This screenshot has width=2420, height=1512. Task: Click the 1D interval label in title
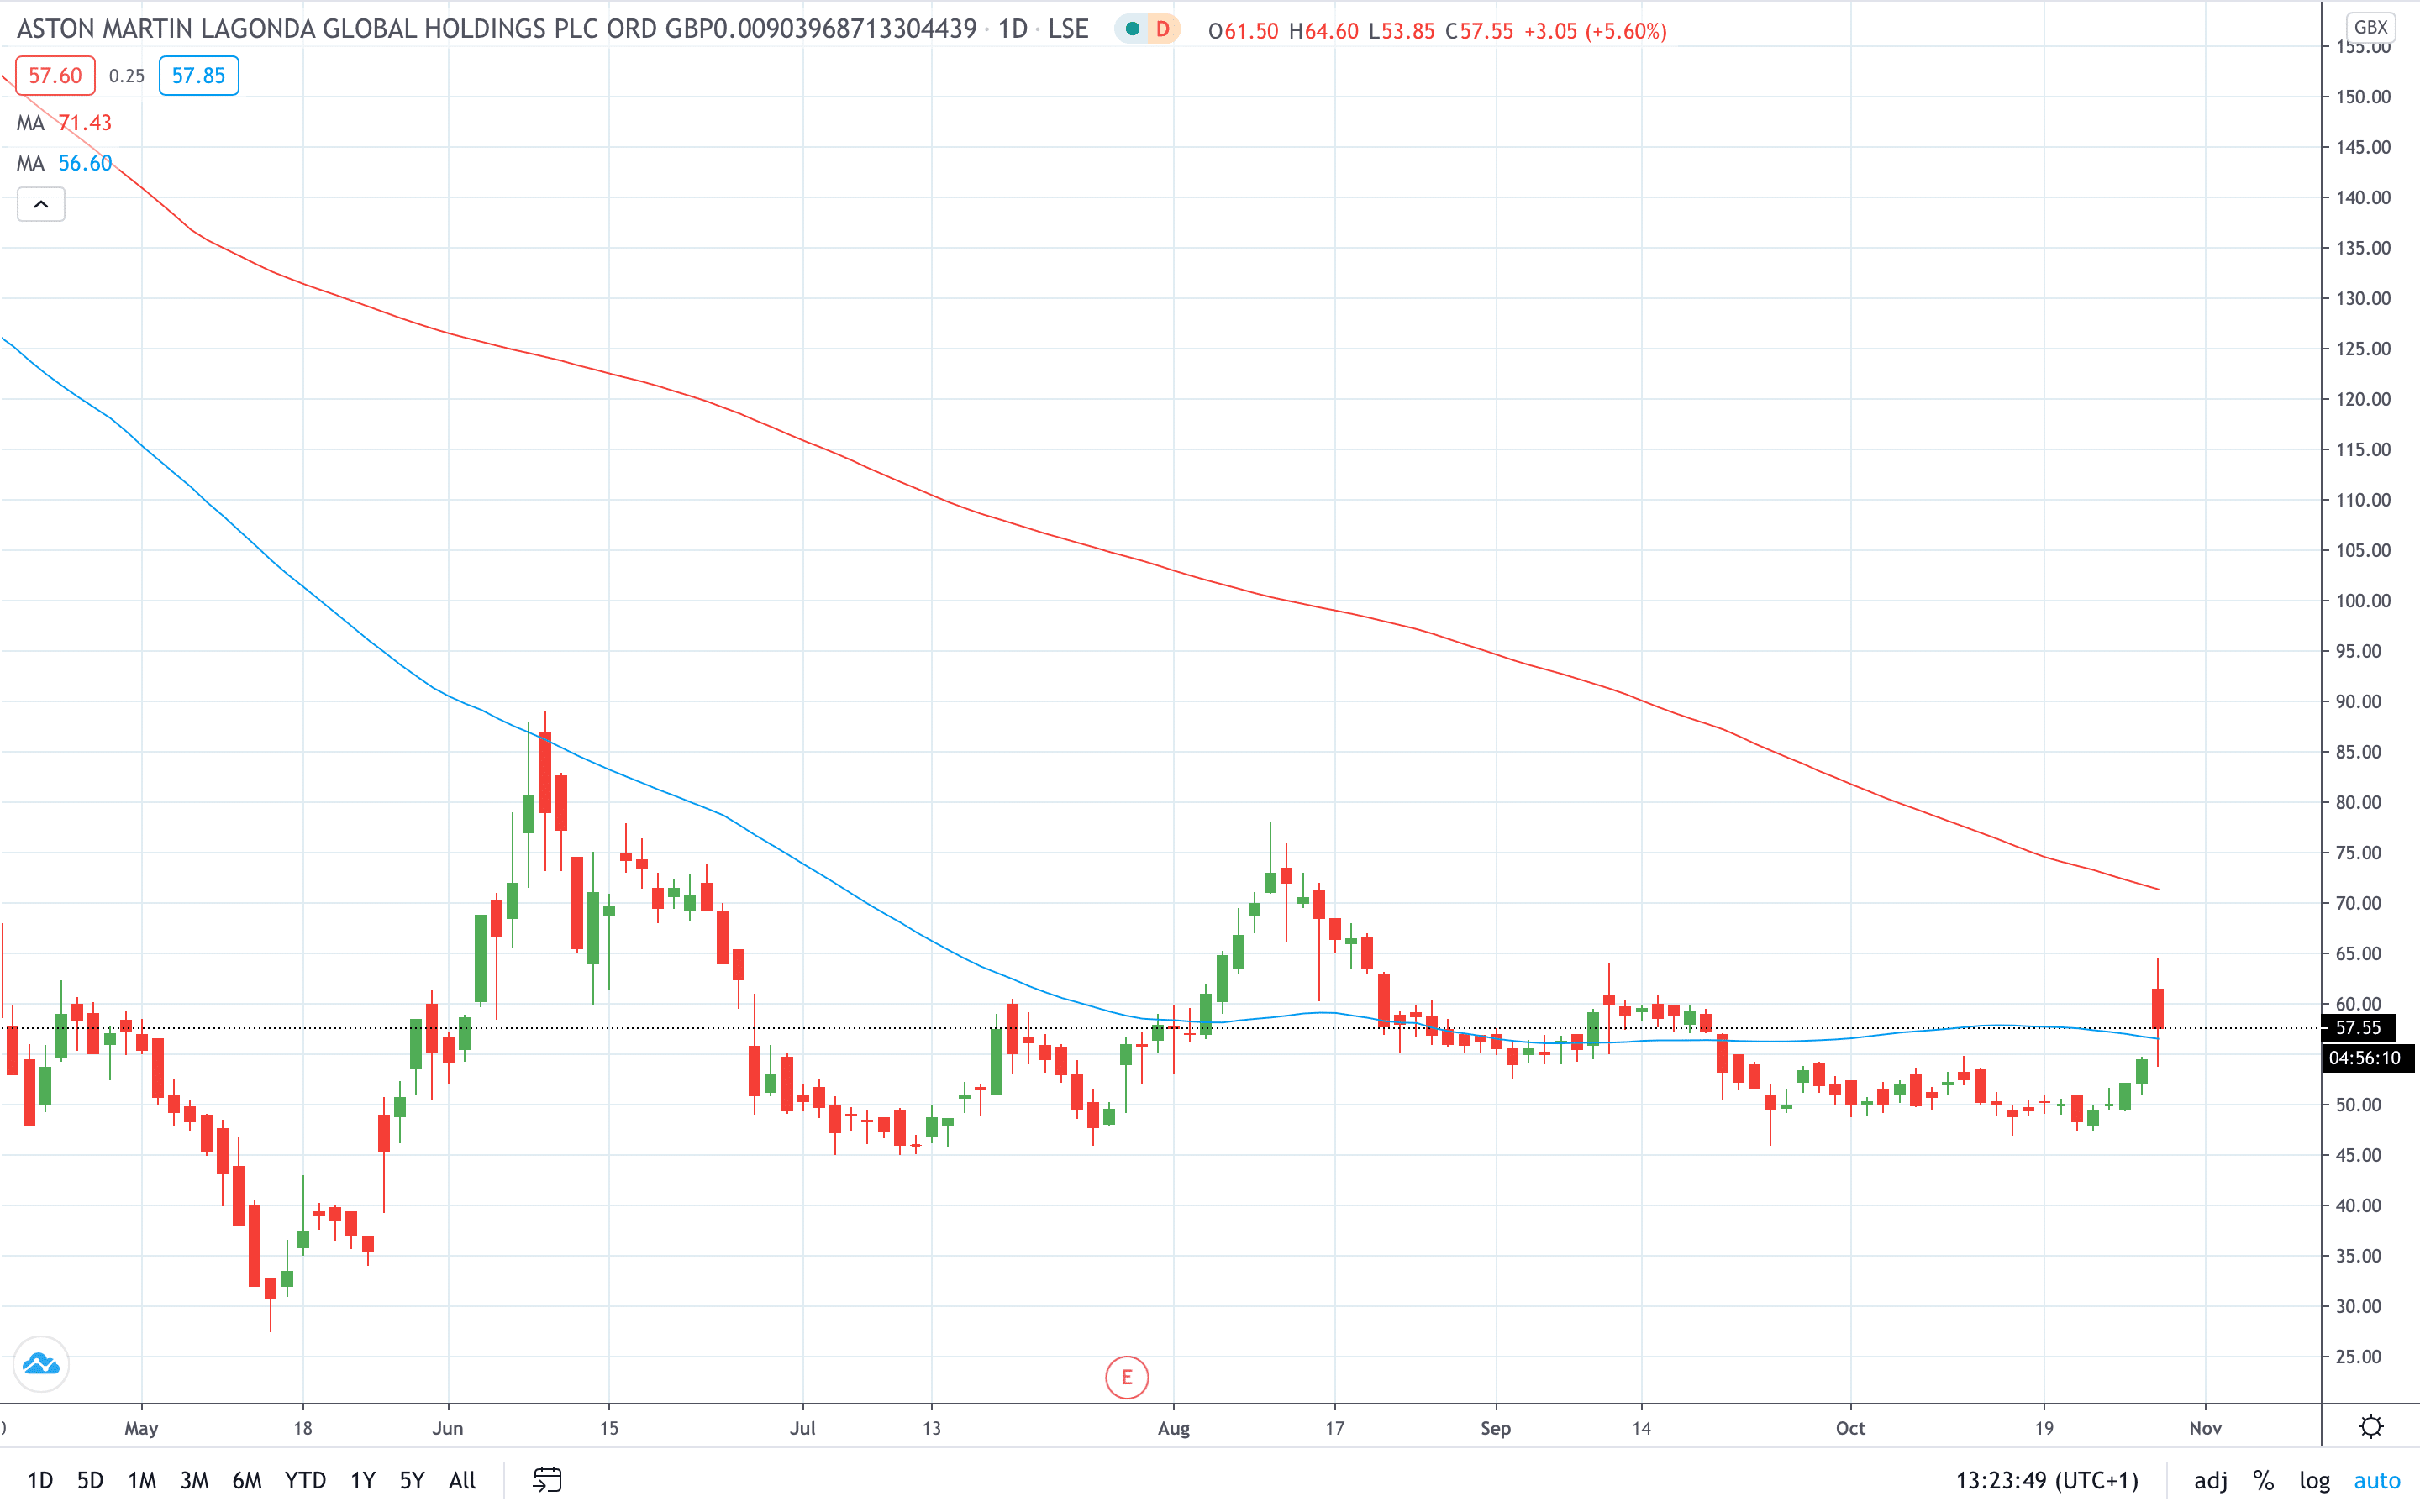(x=1013, y=29)
